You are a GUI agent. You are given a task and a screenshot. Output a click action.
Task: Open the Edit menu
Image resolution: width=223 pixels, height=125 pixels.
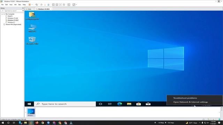pyautogui.click(x=7, y=5)
